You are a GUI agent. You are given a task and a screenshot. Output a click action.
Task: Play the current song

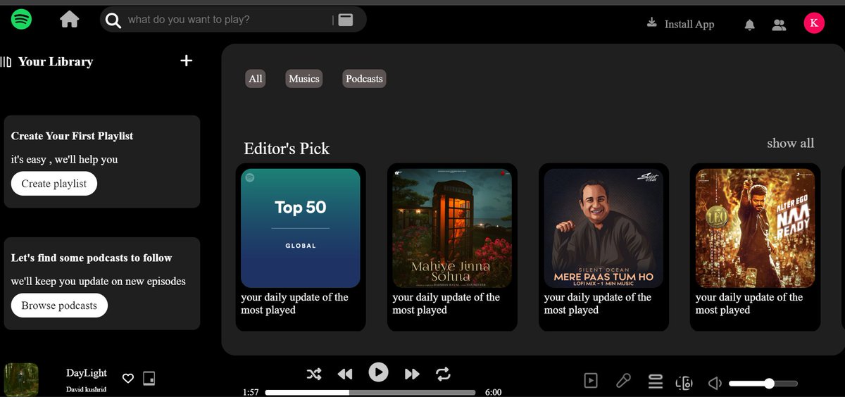[x=378, y=372]
